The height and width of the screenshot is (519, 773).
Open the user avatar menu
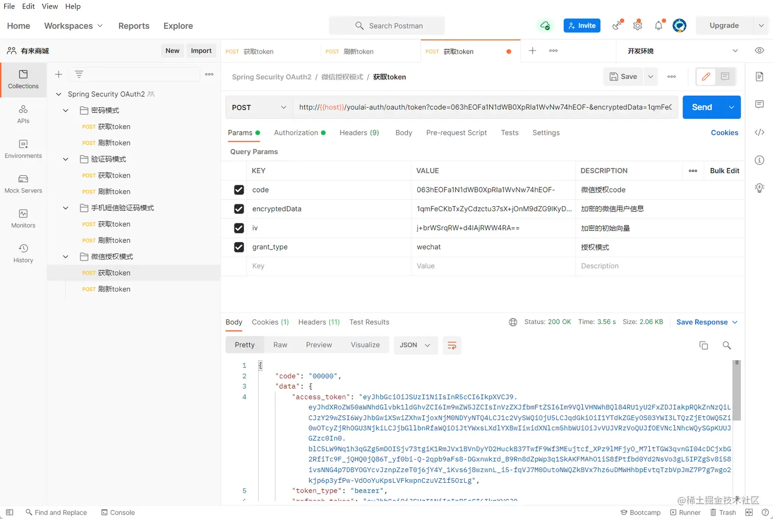pyautogui.click(x=679, y=26)
